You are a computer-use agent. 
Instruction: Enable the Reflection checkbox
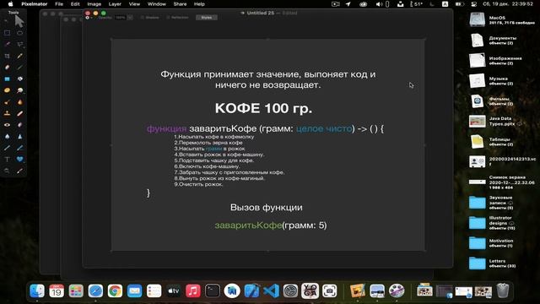click(168, 18)
